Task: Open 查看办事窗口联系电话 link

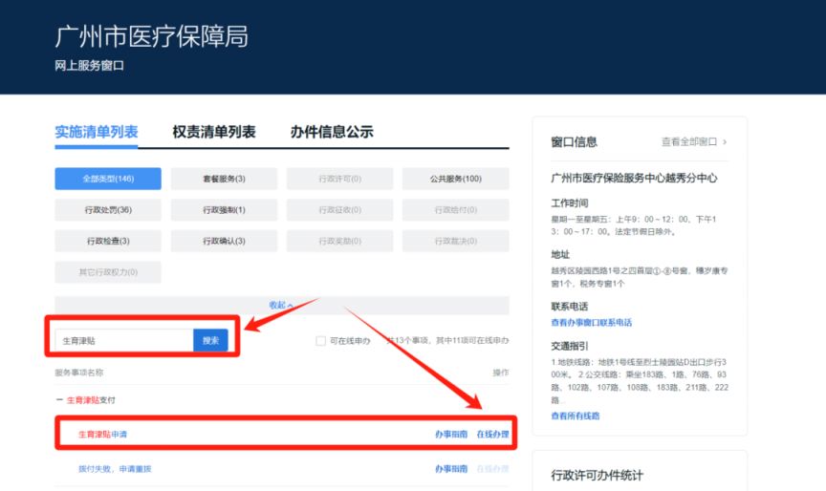Action: [x=592, y=323]
